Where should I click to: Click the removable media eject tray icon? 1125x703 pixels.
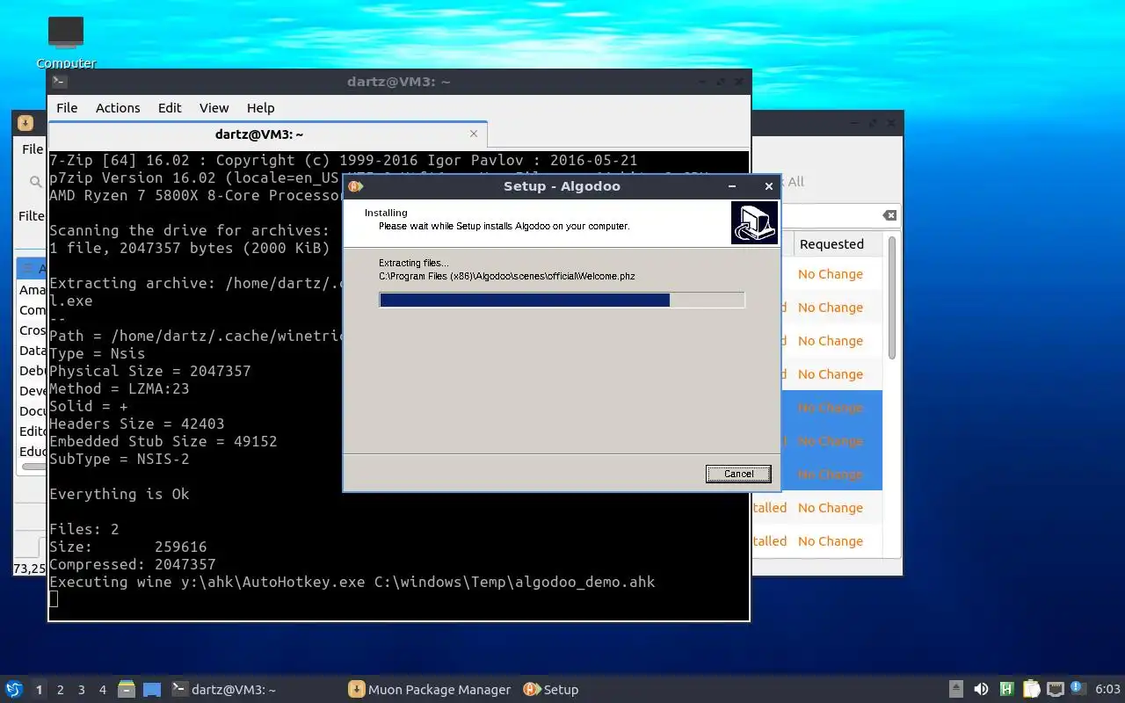tap(957, 690)
